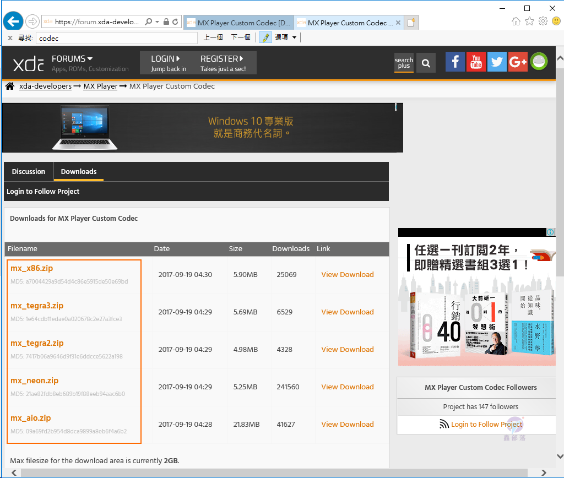Open mx_tegra2.zip file link
Screen dimensions: 564x478
[x=37, y=343]
